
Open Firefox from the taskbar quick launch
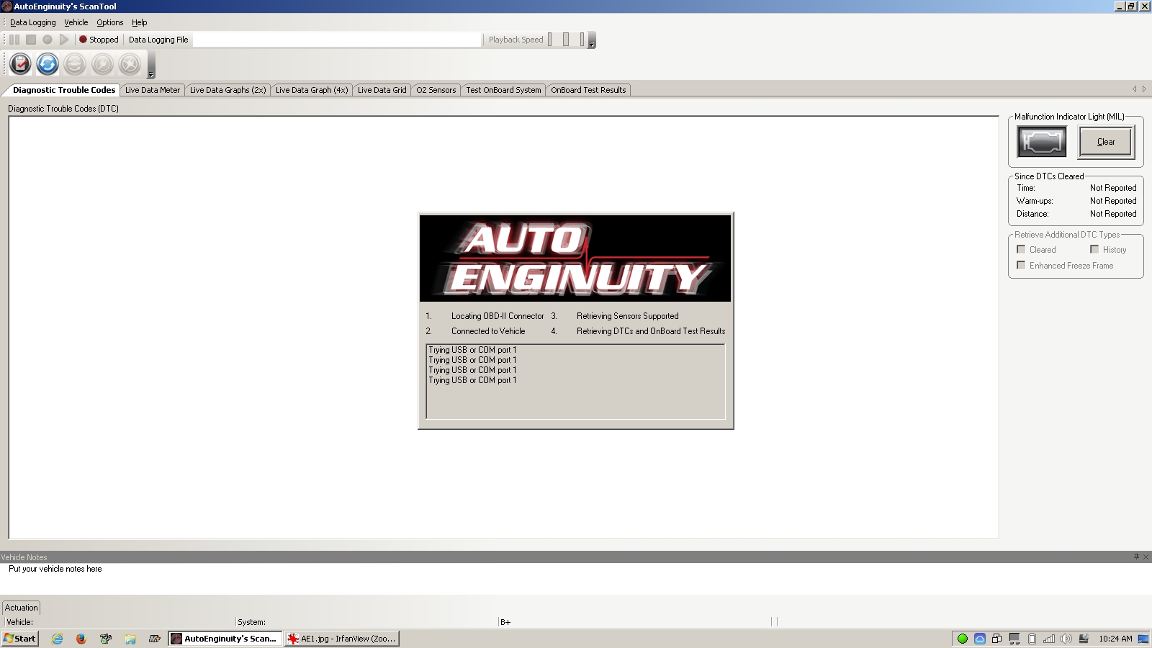pyautogui.click(x=81, y=639)
